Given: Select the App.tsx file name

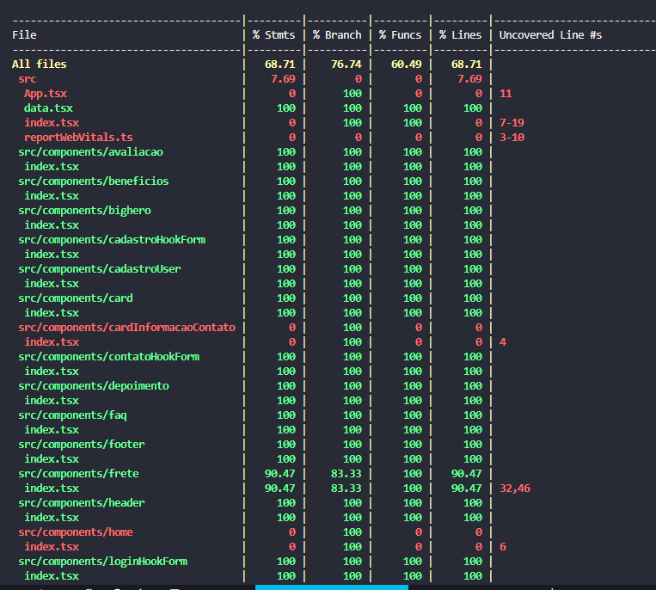Looking at the screenshot, I should (46, 94).
